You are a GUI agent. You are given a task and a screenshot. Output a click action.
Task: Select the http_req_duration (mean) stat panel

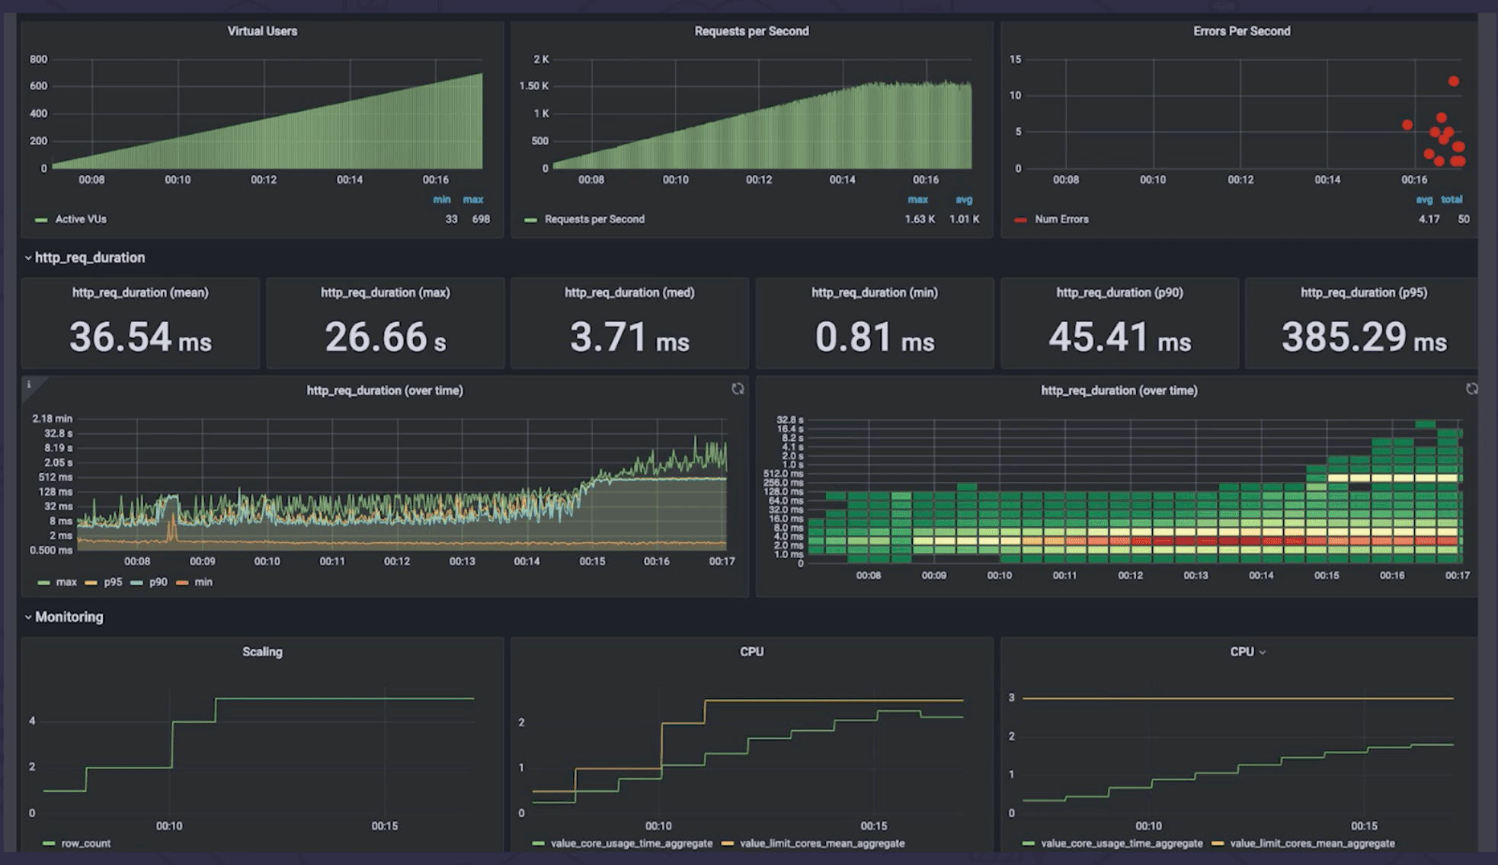[140, 324]
